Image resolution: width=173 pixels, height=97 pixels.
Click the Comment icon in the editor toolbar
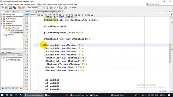coord(89,15)
